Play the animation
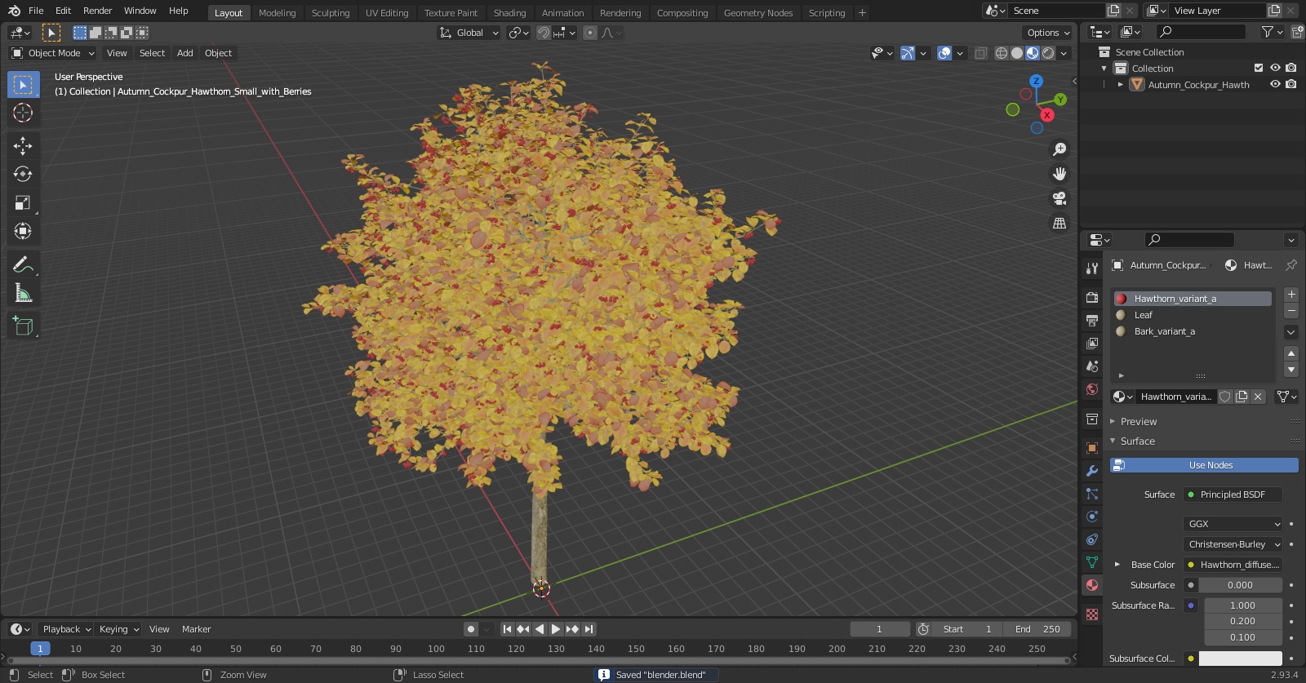The width and height of the screenshot is (1306, 683). click(x=556, y=629)
